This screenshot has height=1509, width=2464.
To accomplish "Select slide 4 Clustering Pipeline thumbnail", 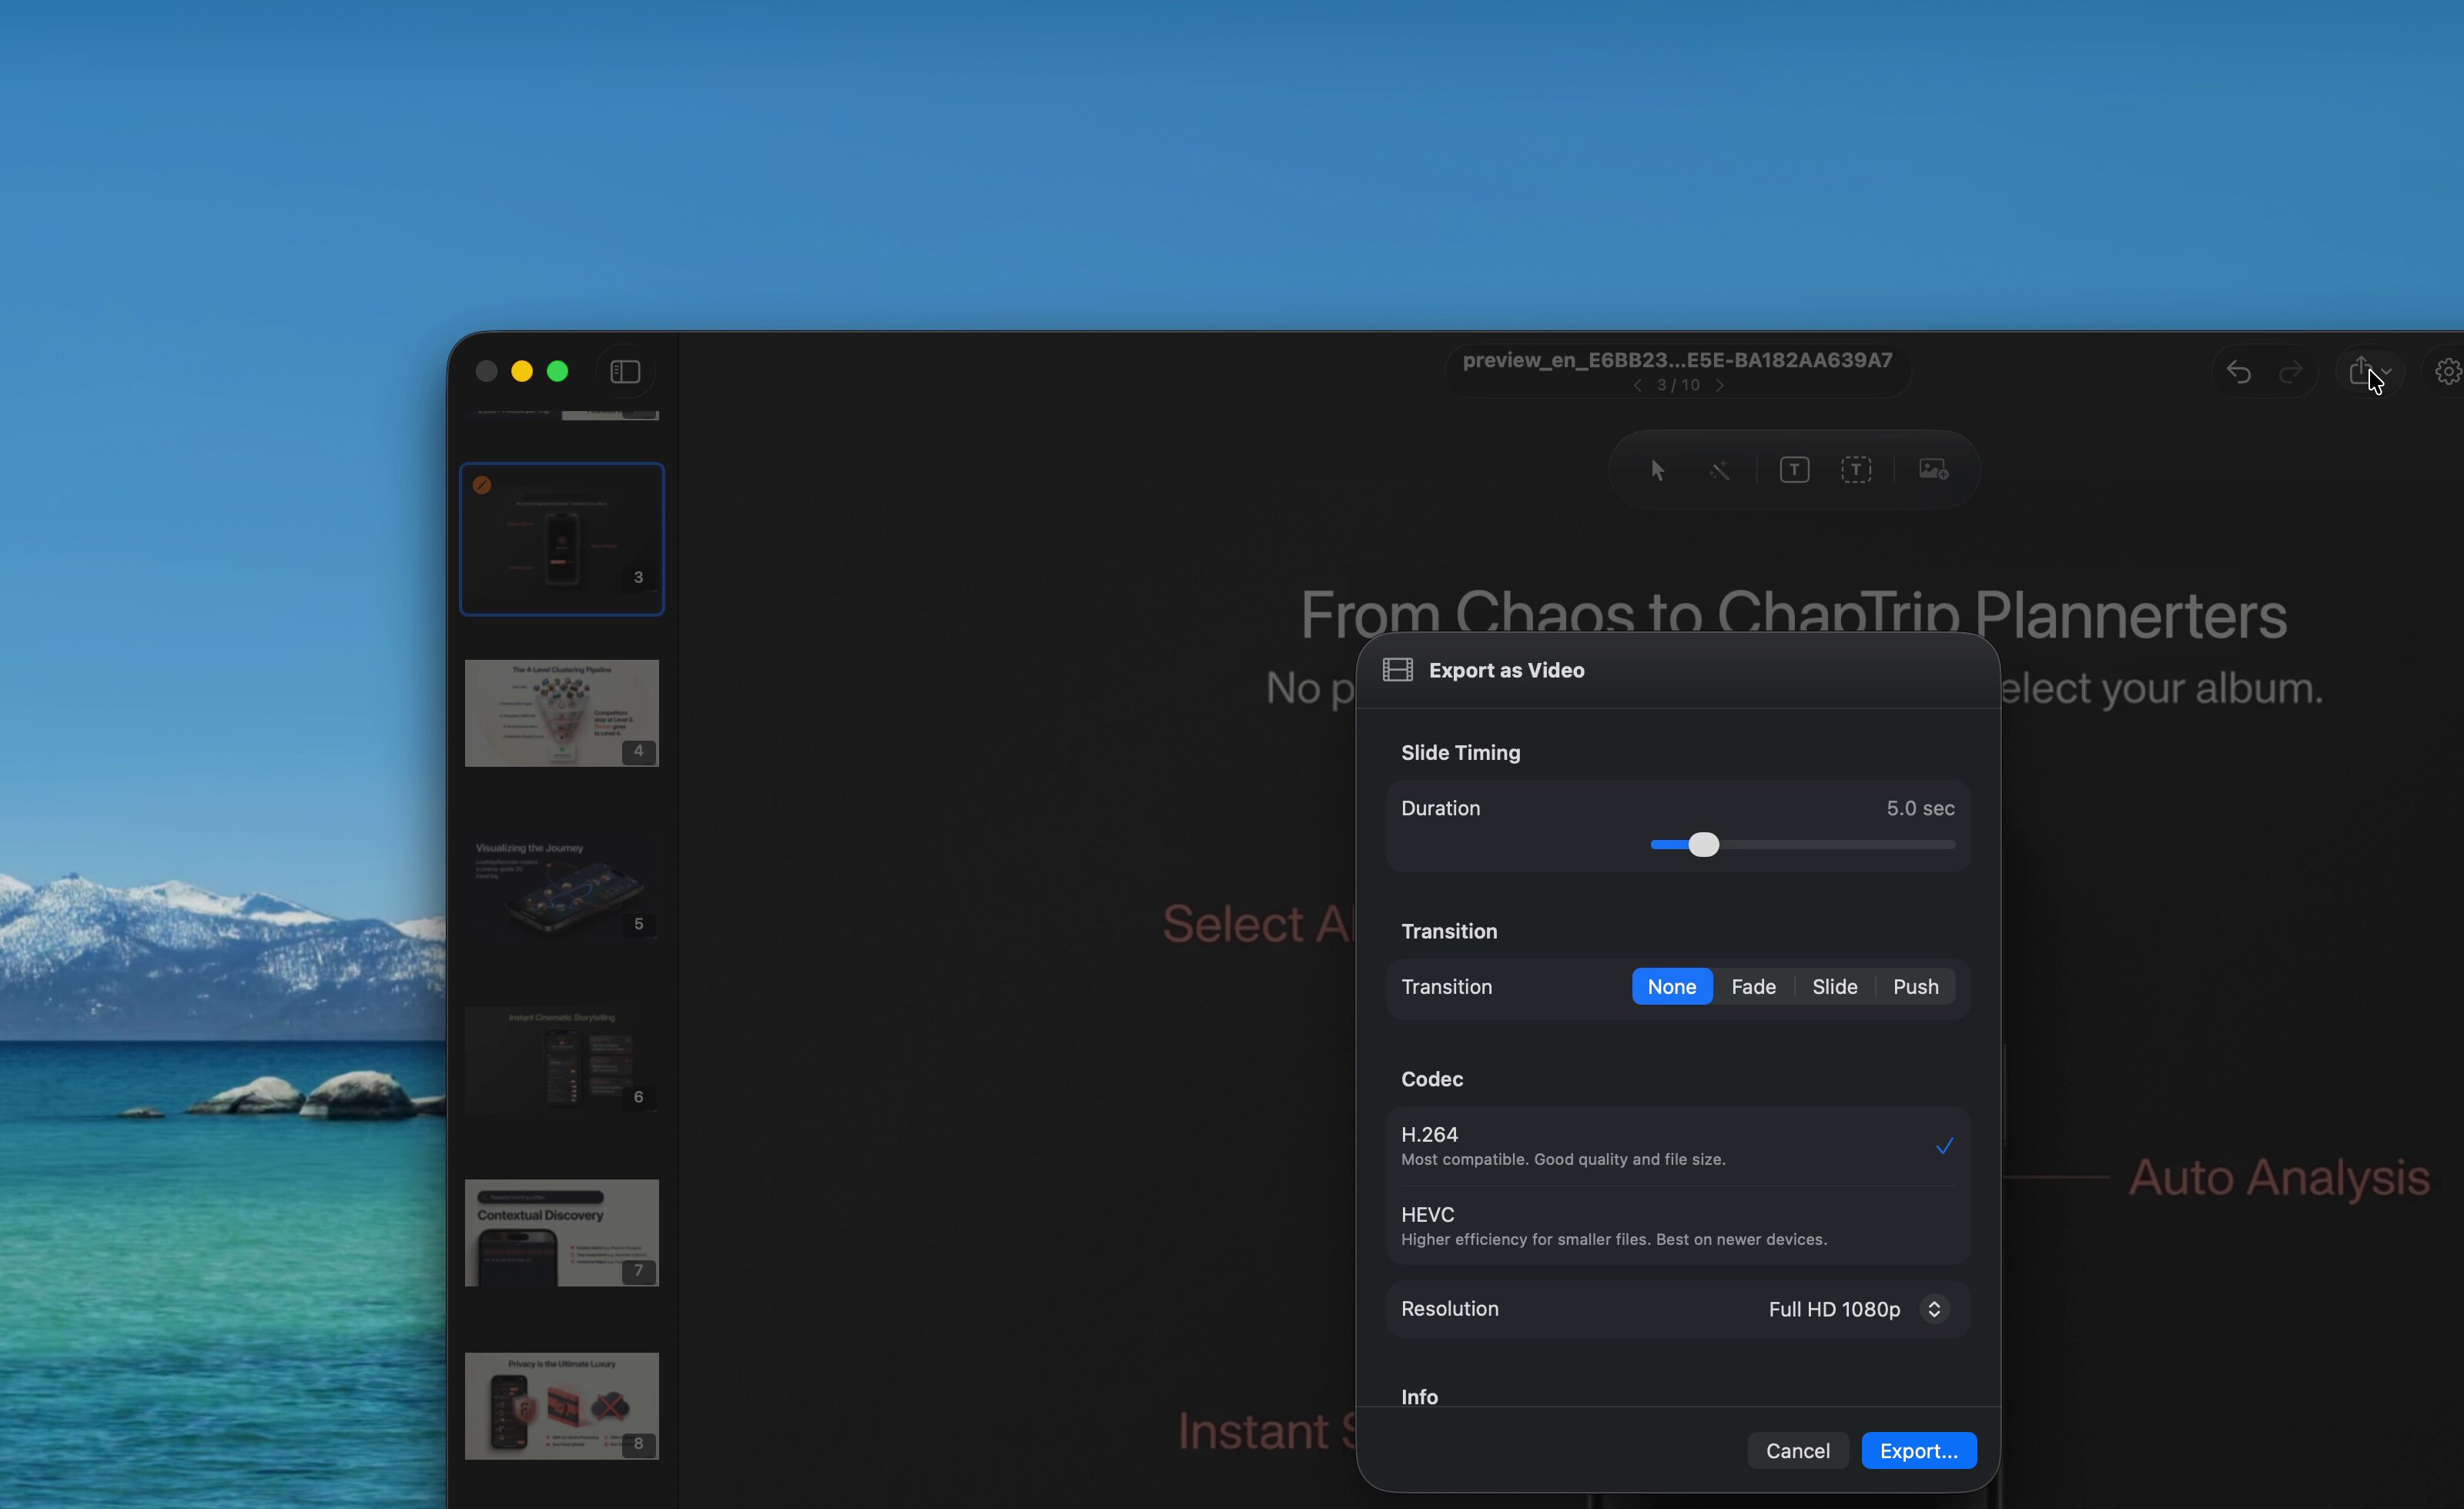I will (x=561, y=713).
